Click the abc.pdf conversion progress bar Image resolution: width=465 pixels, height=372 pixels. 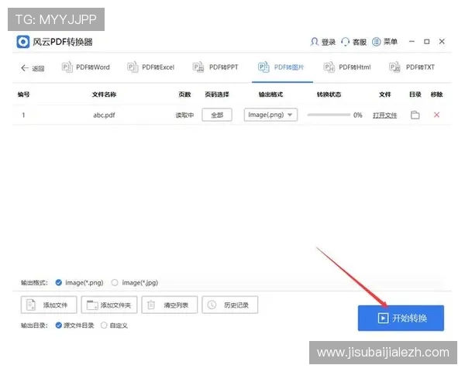329,115
